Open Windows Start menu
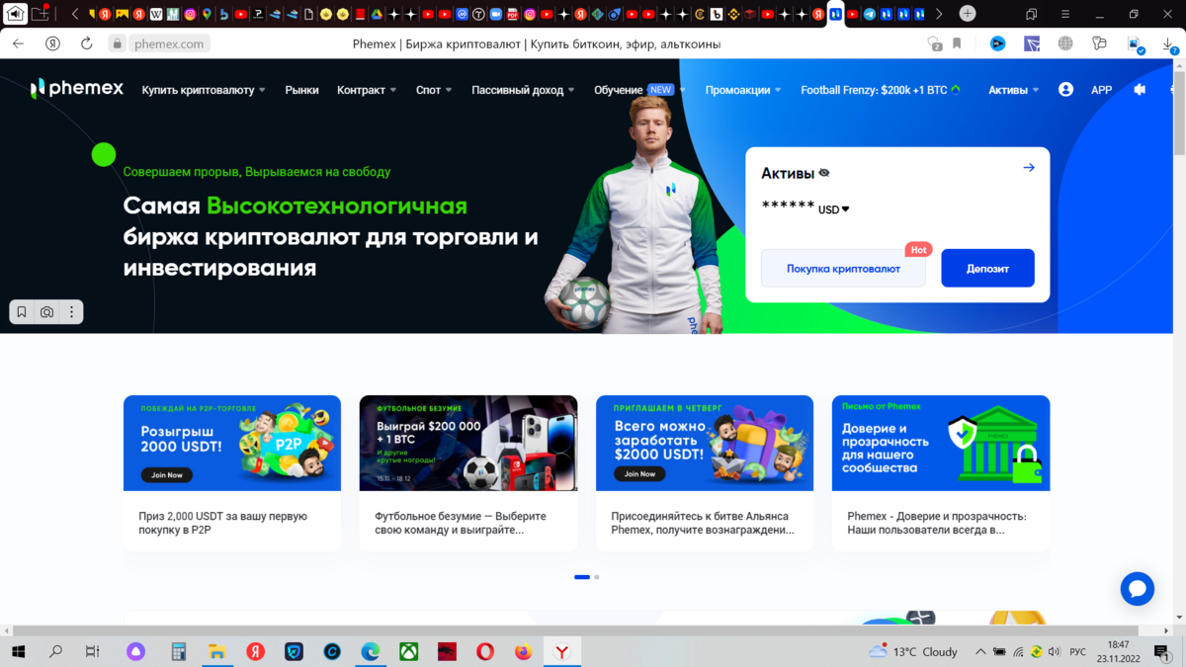 18,652
